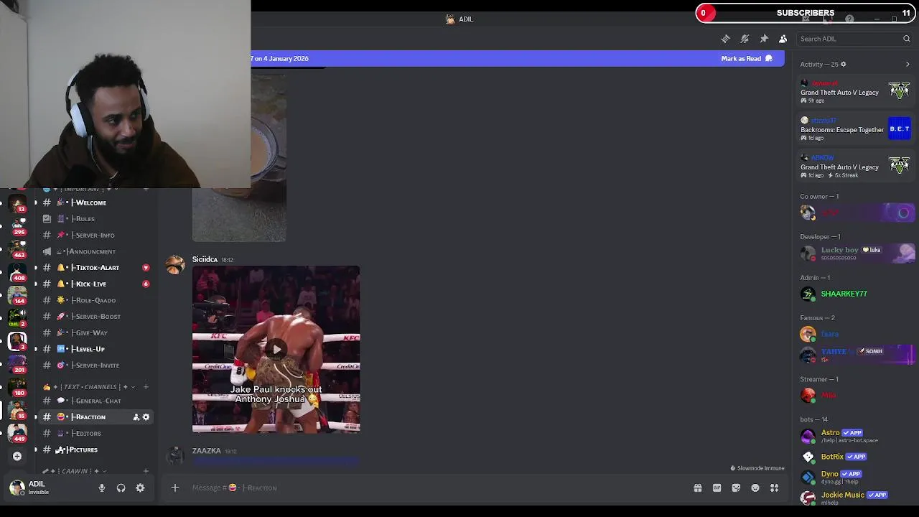Select the Give-Way channel

click(95, 332)
